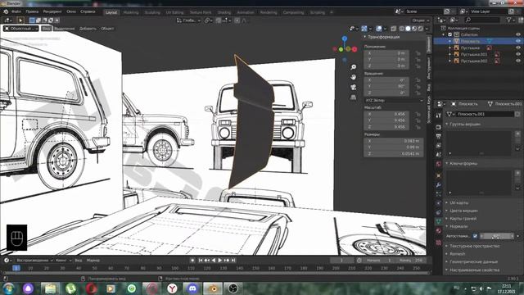Click the Blender logo menu icon
Screen dimensions: 524x295
click(x=6, y=11)
